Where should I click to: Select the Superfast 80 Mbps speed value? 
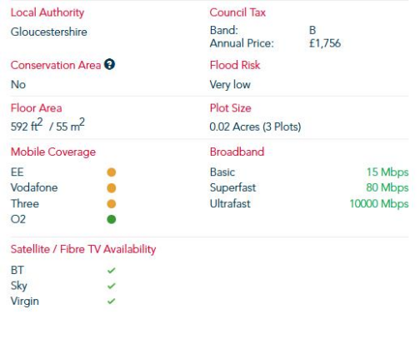(x=387, y=188)
